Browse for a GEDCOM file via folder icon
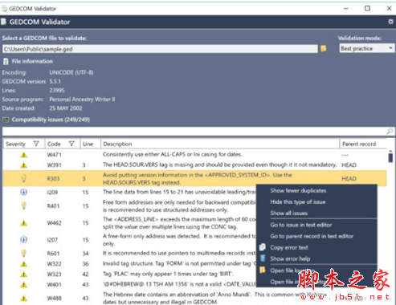 324,49
